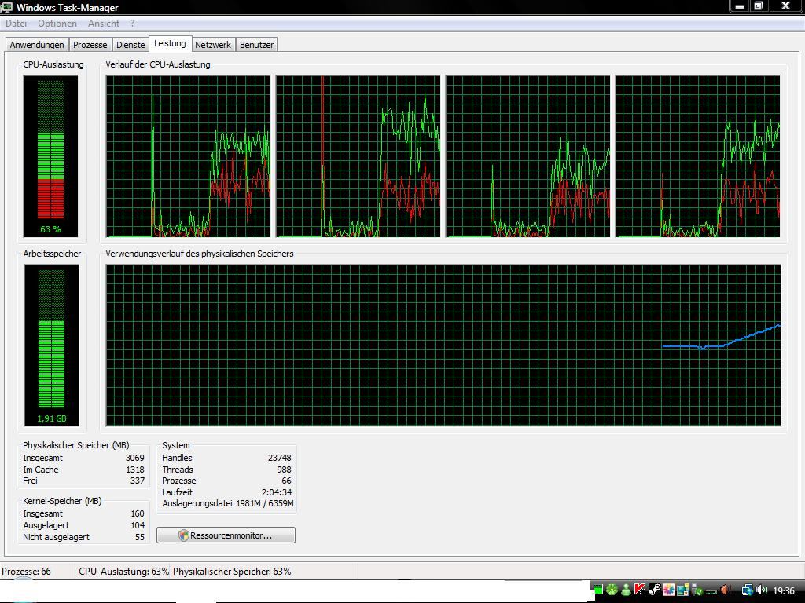Click the colorful pinwheel tray icon
This screenshot has width=805, height=603.
pos(669,590)
